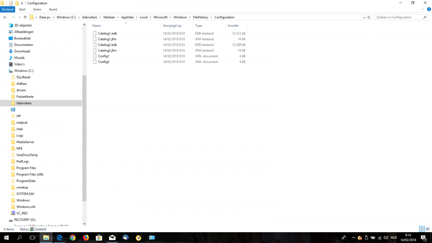Select the Config2 XML document

(104, 62)
